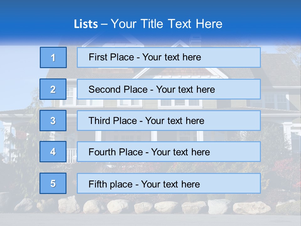Click the "Fifth place - Your text here" box
Screen dimensions: 301x226
(x=169, y=183)
